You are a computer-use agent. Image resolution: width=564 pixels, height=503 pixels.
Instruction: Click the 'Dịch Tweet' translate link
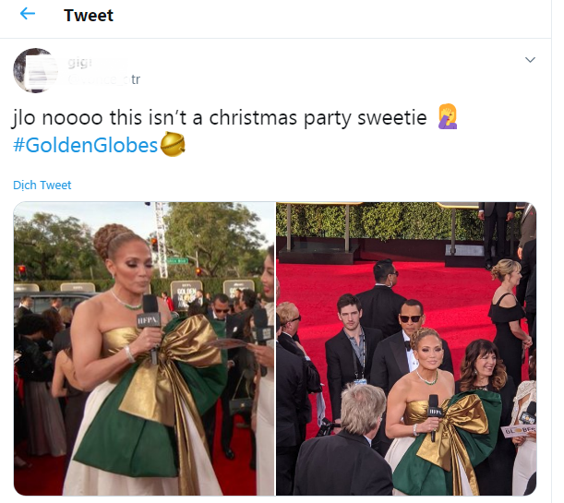pos(42,185)
